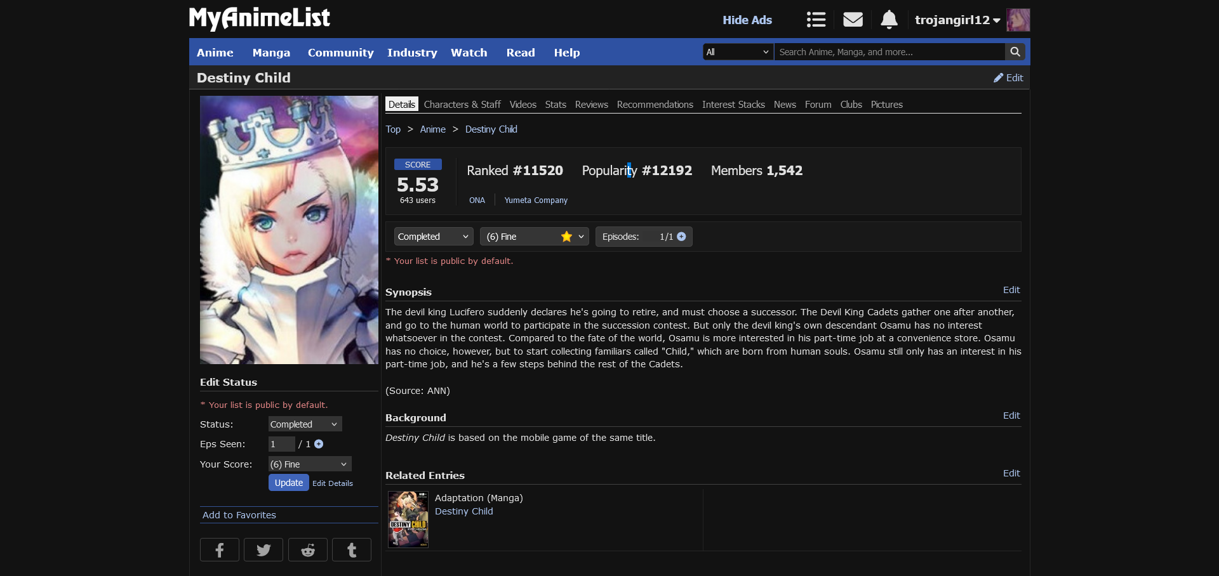
Task: Switch to the Reviews tab
Action: pyautogui.click(x=592, y=104)
